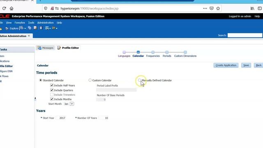Click the insecure connection lock icon
This screenshot has width=263, height=148.
[52, 8]
